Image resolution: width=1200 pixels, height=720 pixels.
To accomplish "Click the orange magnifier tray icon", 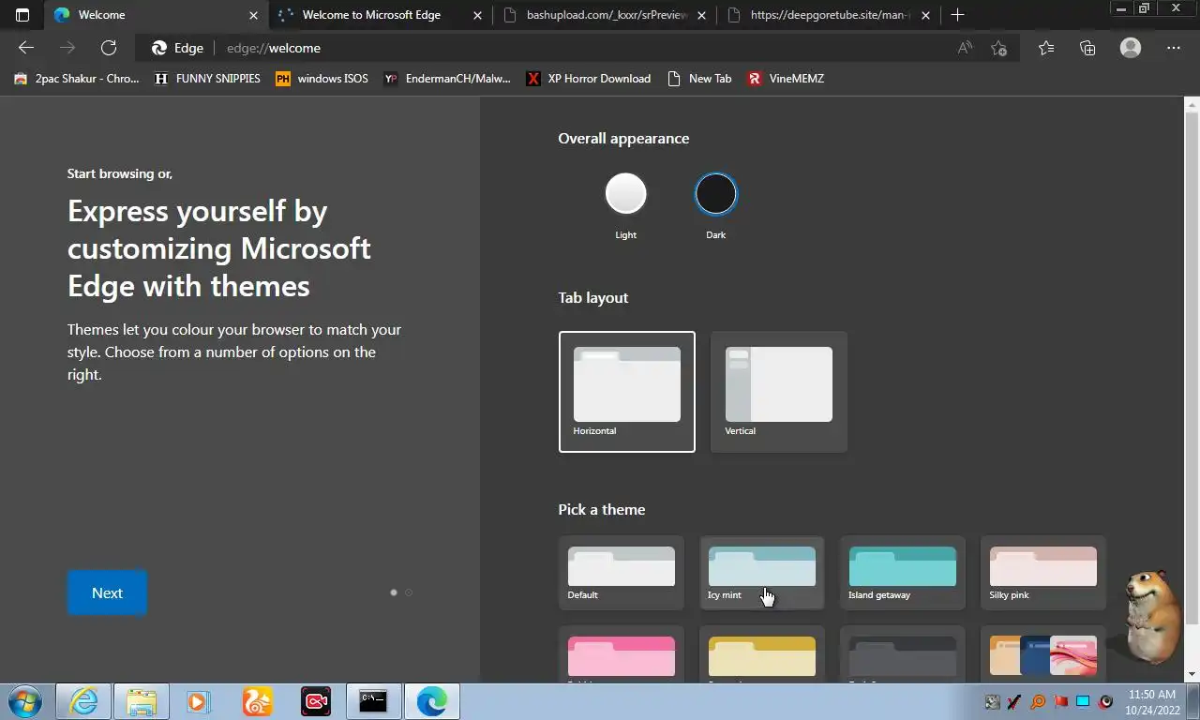I will [1038, 701].
